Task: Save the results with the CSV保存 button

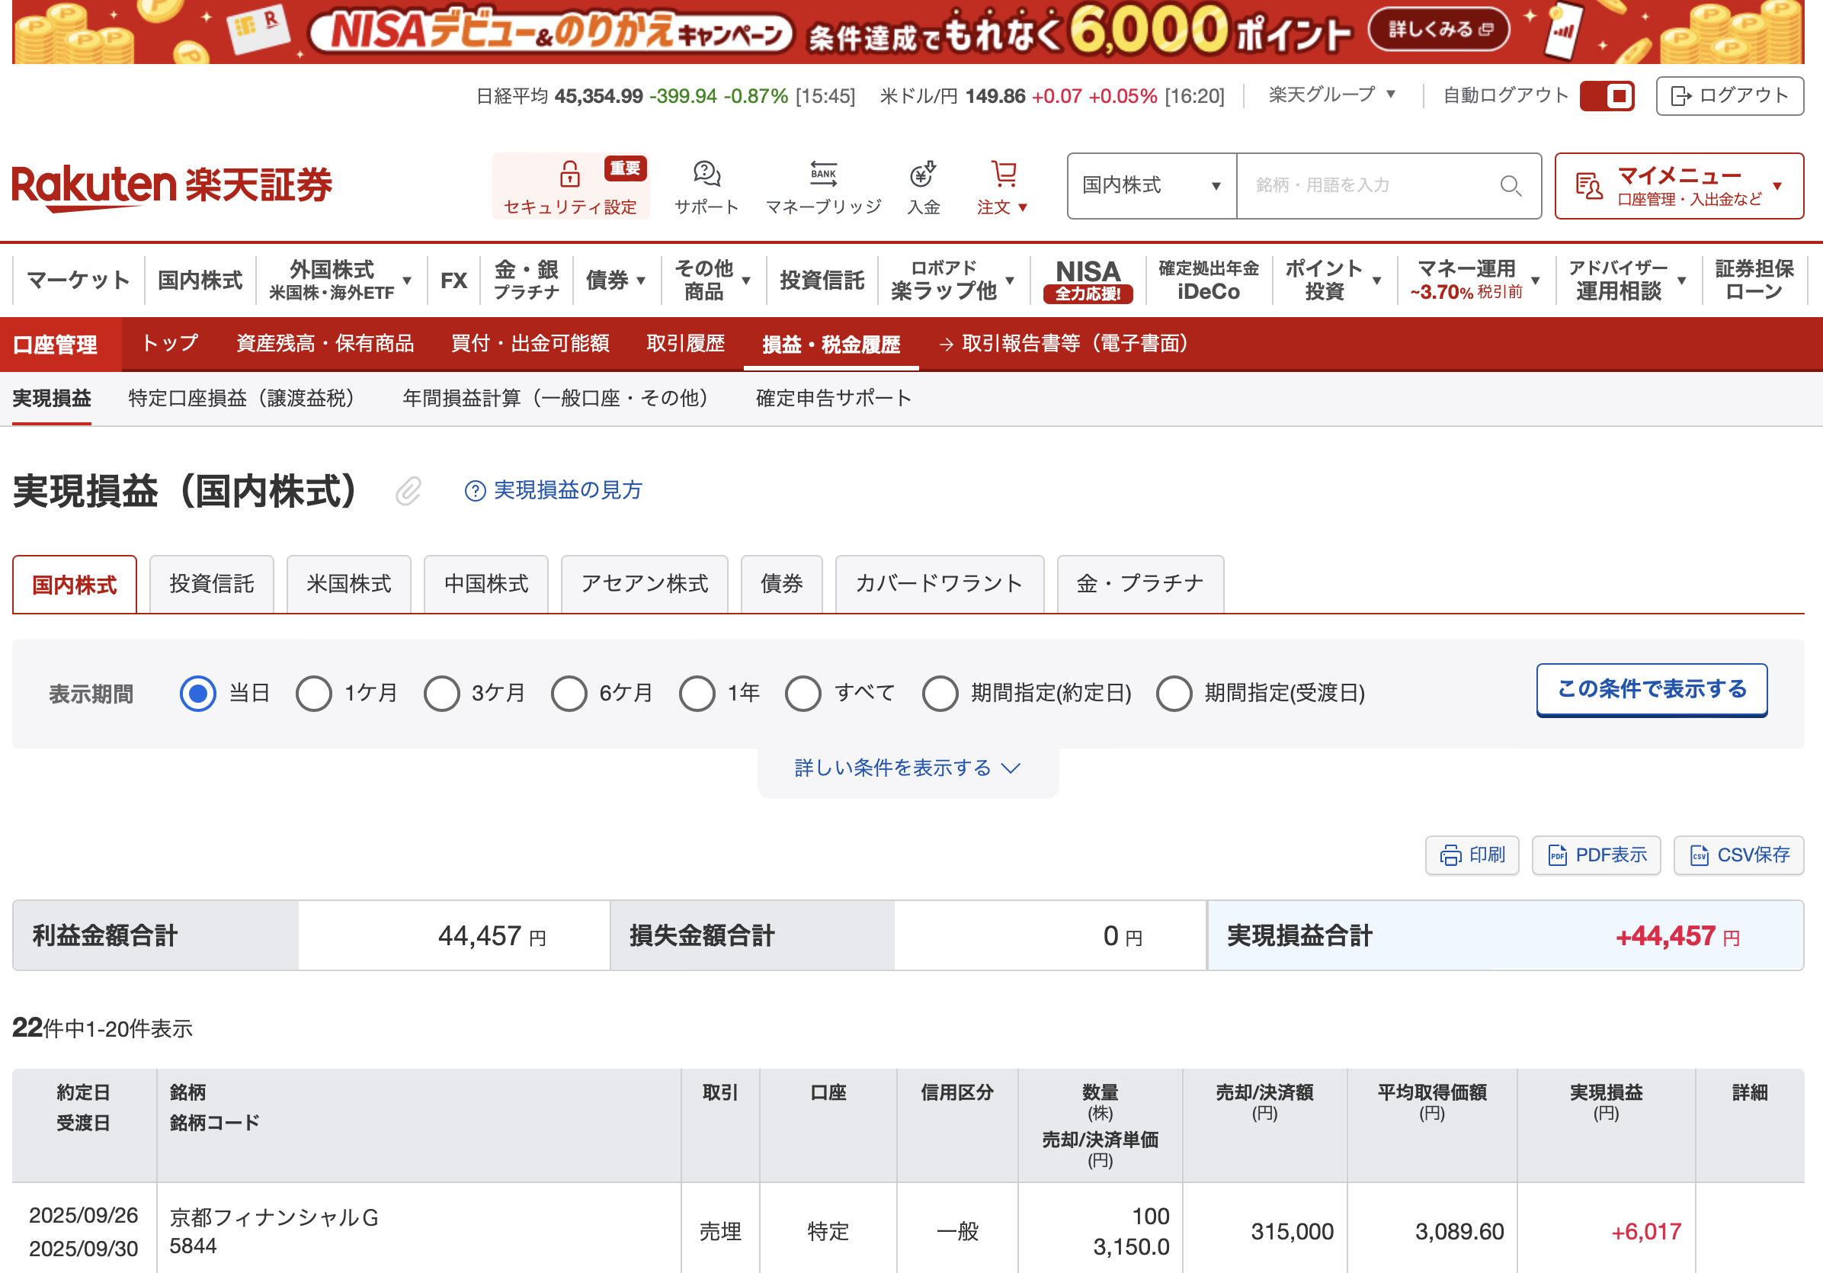Action: click(x=1739, y=855)
